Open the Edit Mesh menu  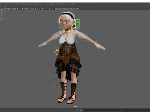[18, 4]
